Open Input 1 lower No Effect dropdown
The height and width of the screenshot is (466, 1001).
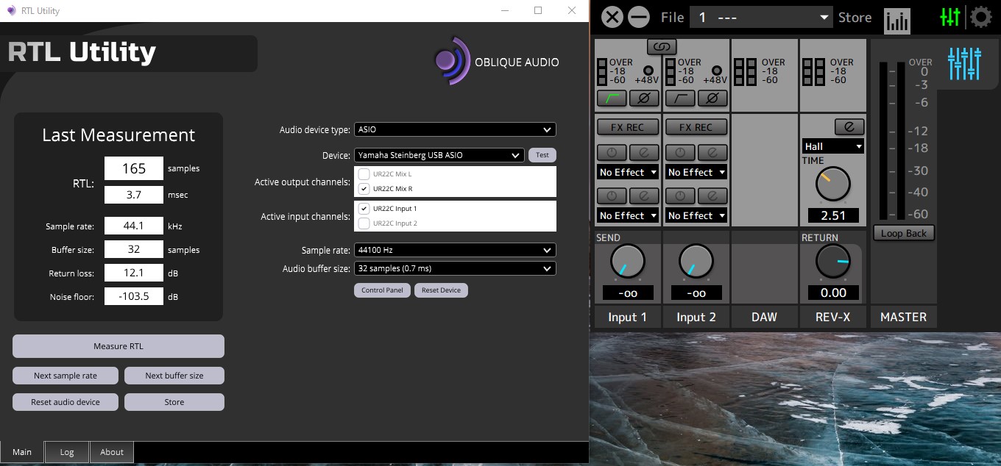pos(627,215)
